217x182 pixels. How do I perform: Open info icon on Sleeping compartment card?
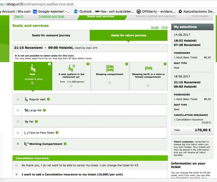[x=127, y=64]
